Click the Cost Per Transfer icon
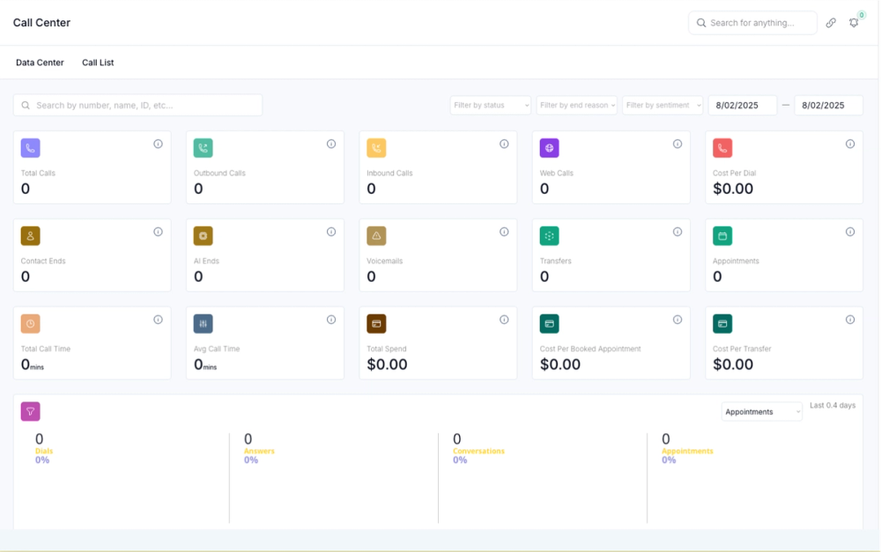Viewport: 881px width, 552px height. (x=722, y=323)
